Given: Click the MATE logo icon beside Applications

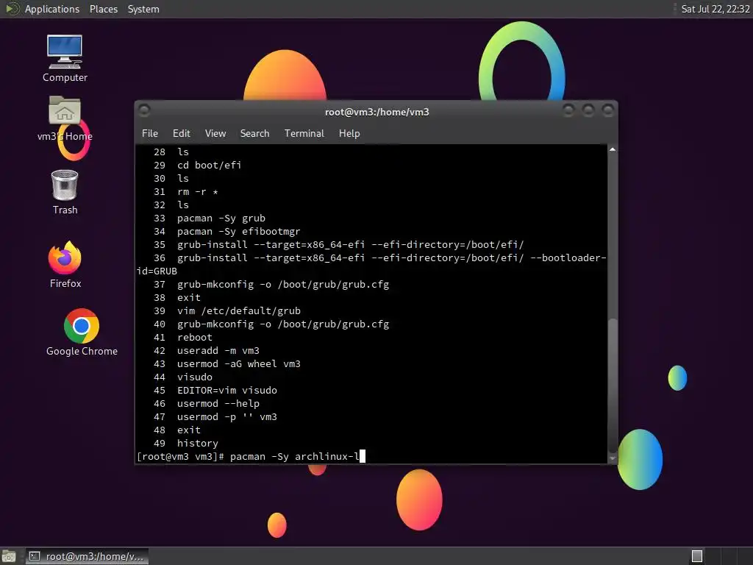Looking at the screenshot, I should click(12, 9).
